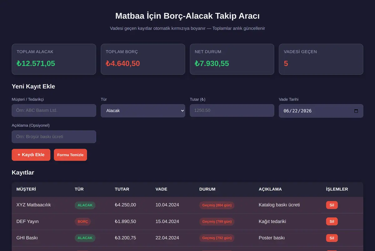Open the Tür dropdown showing Alacak
This screenshot has width=375, height=251.
point(143,111)
